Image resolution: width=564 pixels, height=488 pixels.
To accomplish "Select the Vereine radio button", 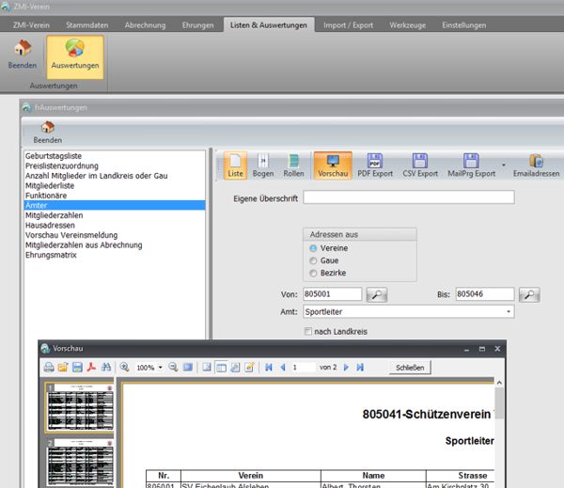I will tap(313, 248).
